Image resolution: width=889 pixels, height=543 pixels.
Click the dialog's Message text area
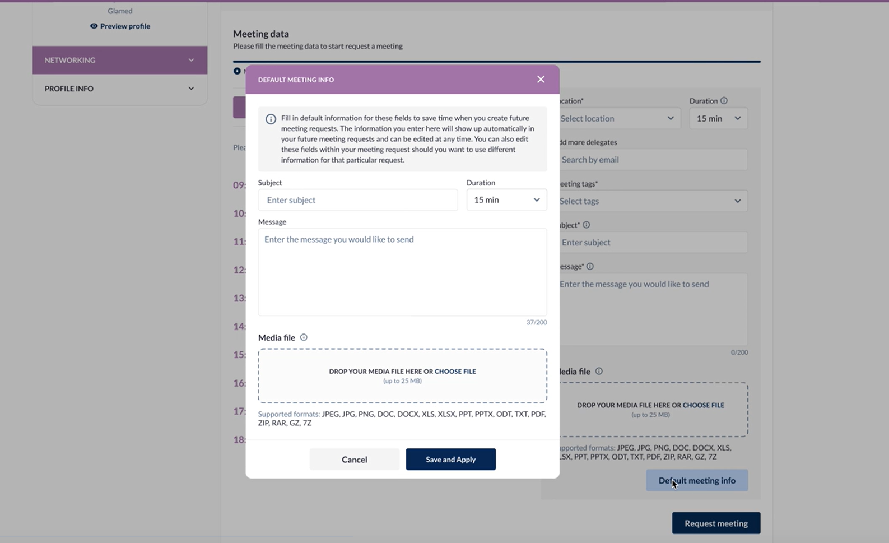tap(402, 272)
